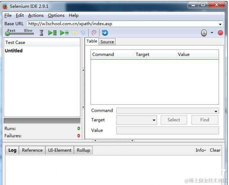Open the Command combo box dropdown
This screenshot has height=185, width=229.
tap(216, 111)
